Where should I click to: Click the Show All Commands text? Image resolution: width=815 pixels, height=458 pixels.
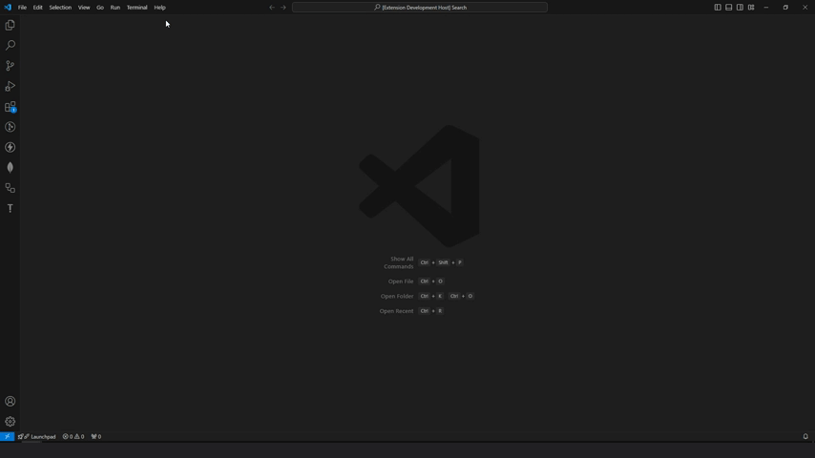pyautogui.click(x=399, y=262)
